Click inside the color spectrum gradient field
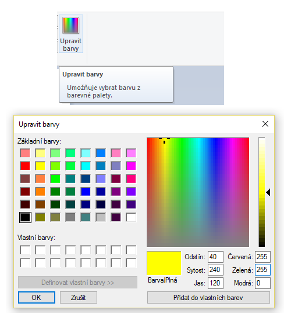The image size is (284, 317). point(198,192)
